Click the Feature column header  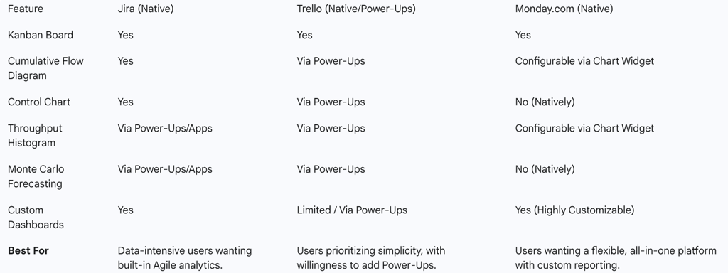pyautogui.click(x=24, y=9)
